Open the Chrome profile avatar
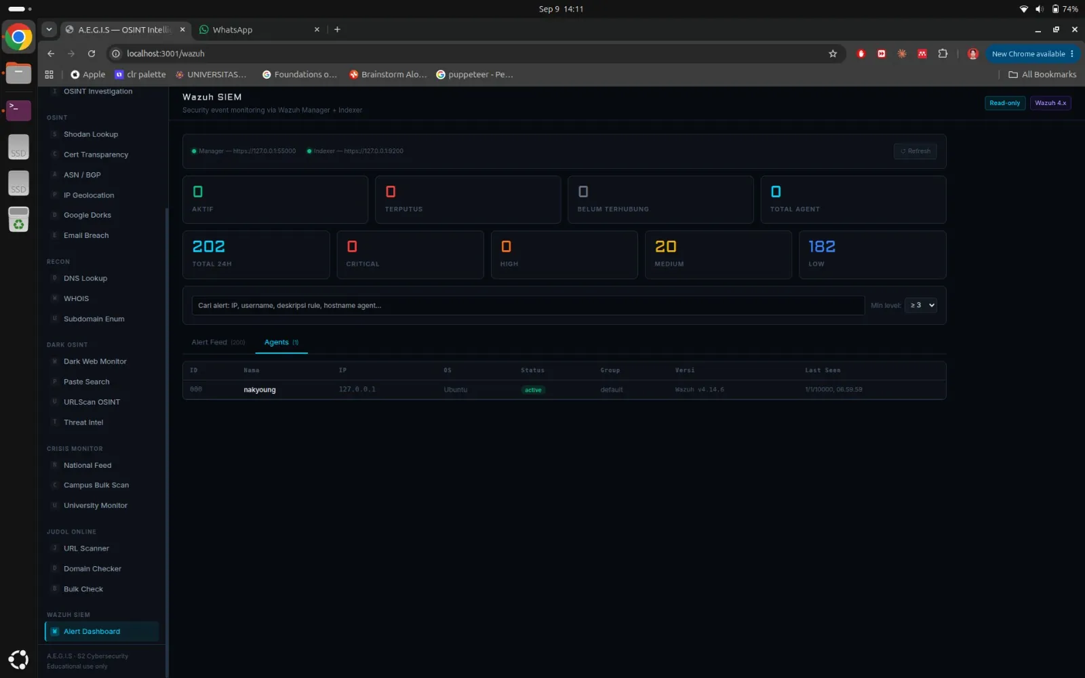The width and height of the screenshot is (1085, 678). point(972,54)
